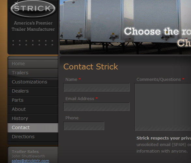View the History page

pos(33,118)
